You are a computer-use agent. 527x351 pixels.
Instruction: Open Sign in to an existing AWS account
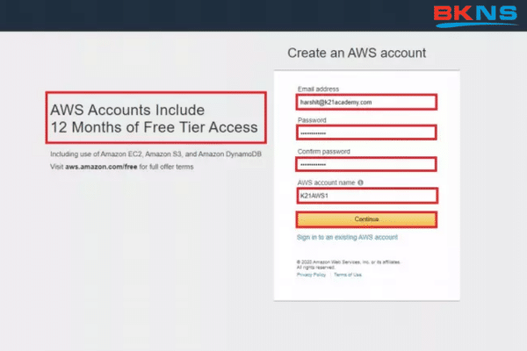(x=347, y=237)
